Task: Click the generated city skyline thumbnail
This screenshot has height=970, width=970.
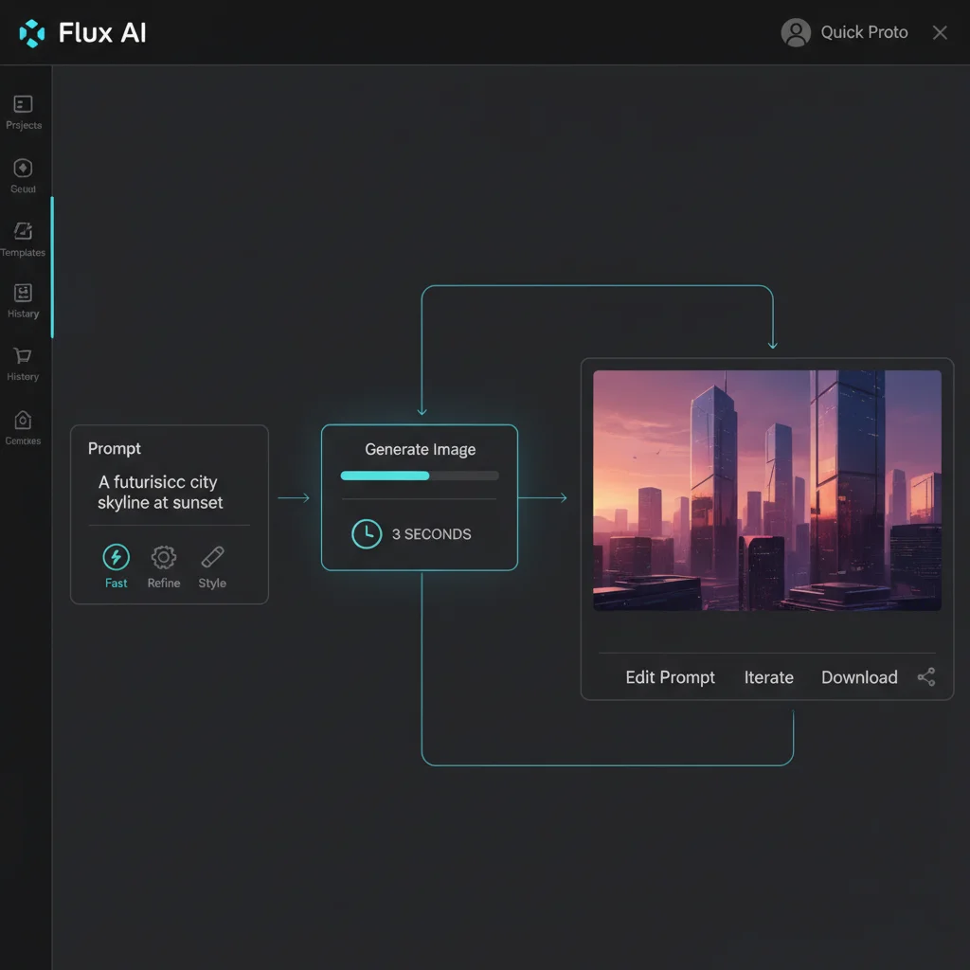Action: pyautogui.click(x=768, y=488)
